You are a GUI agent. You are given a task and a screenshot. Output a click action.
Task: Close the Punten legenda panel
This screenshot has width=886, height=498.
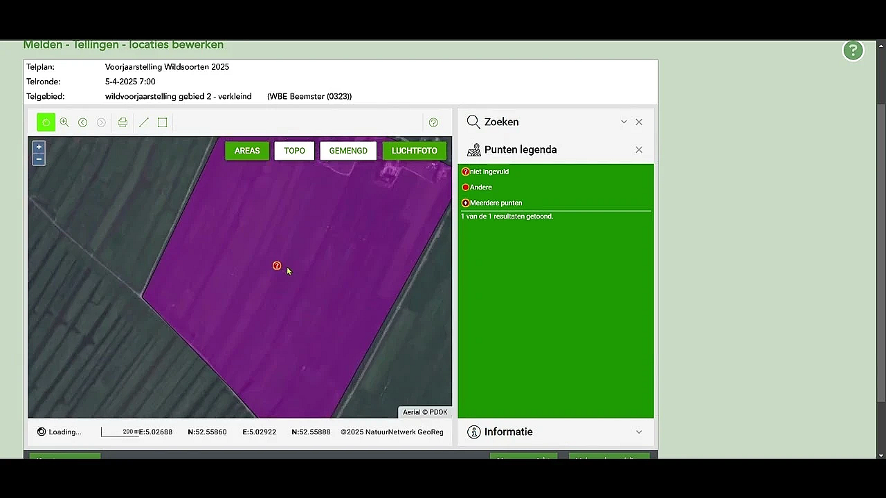click(x=639, y=150)
